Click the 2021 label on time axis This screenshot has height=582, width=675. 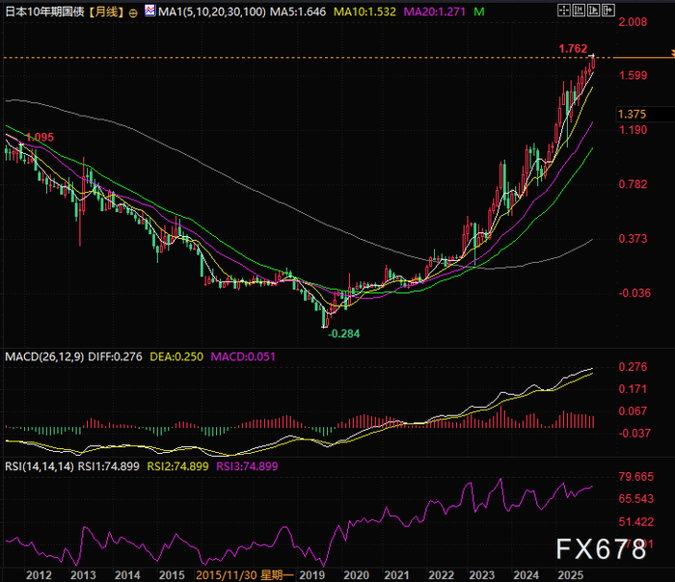point(396,575)
